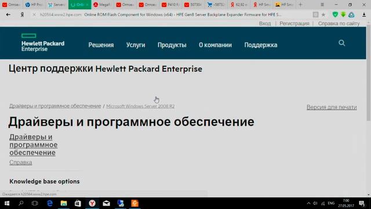Open Windows Store from taskbar
Screen dimensions: 371x209
coord(78,203)
